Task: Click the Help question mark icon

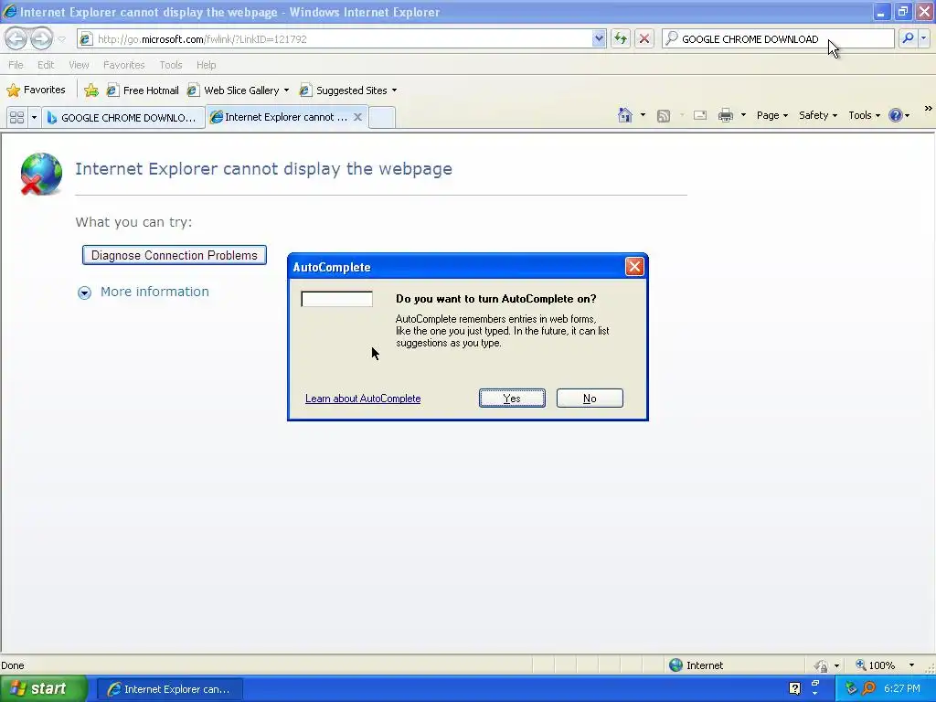Action: [x=896, y=115]
